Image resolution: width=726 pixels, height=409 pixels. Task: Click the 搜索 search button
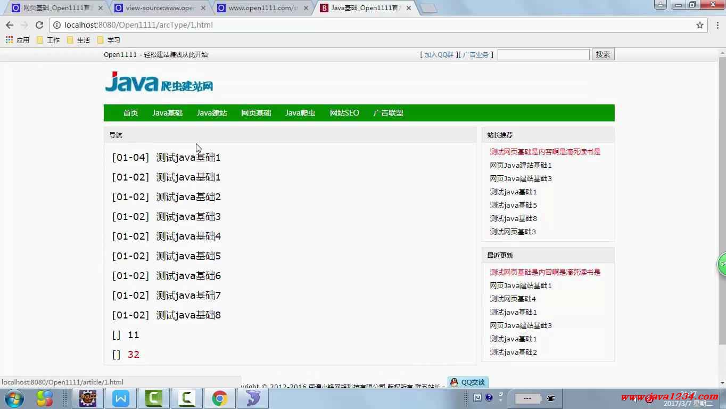(603, 54)
